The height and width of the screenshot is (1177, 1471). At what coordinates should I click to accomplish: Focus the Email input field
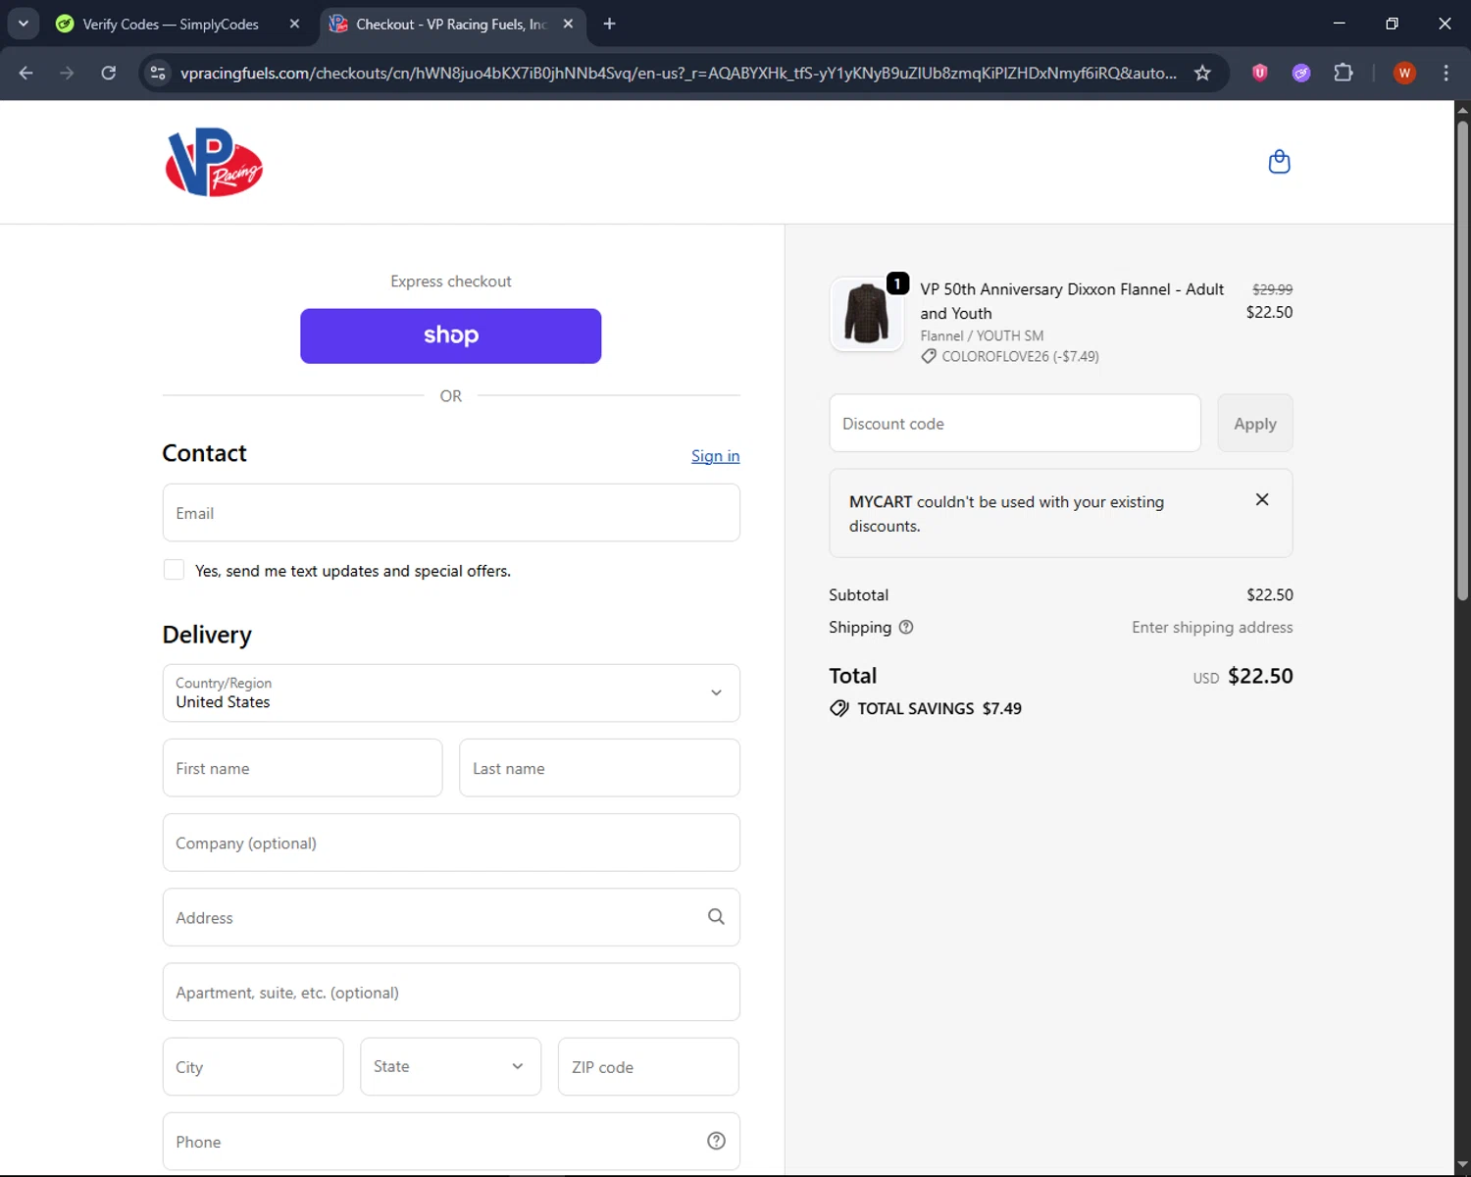point(451,513)
